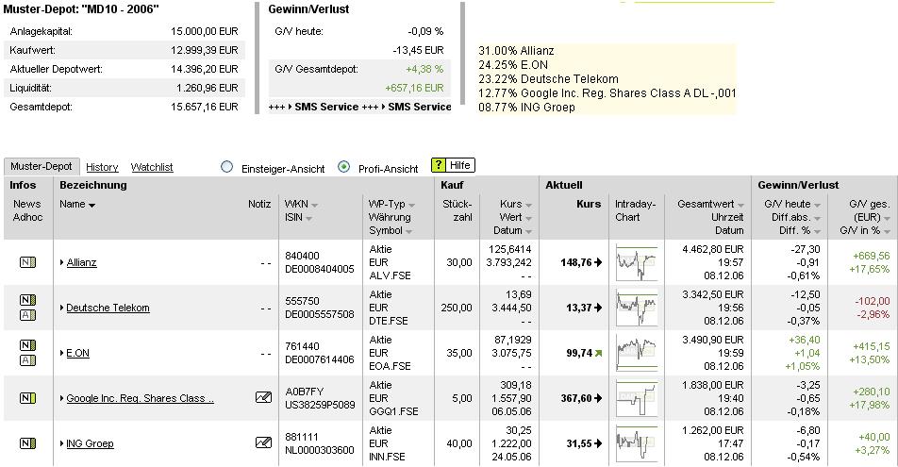Sort by G/V in % column arrow
The height and width of the screenshot is (467, 898).
887,231
